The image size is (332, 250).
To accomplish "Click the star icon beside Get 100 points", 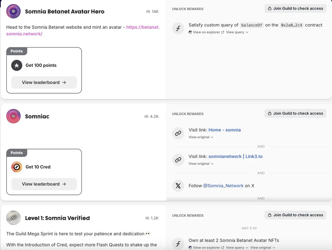I will click(x=17, y=65).
